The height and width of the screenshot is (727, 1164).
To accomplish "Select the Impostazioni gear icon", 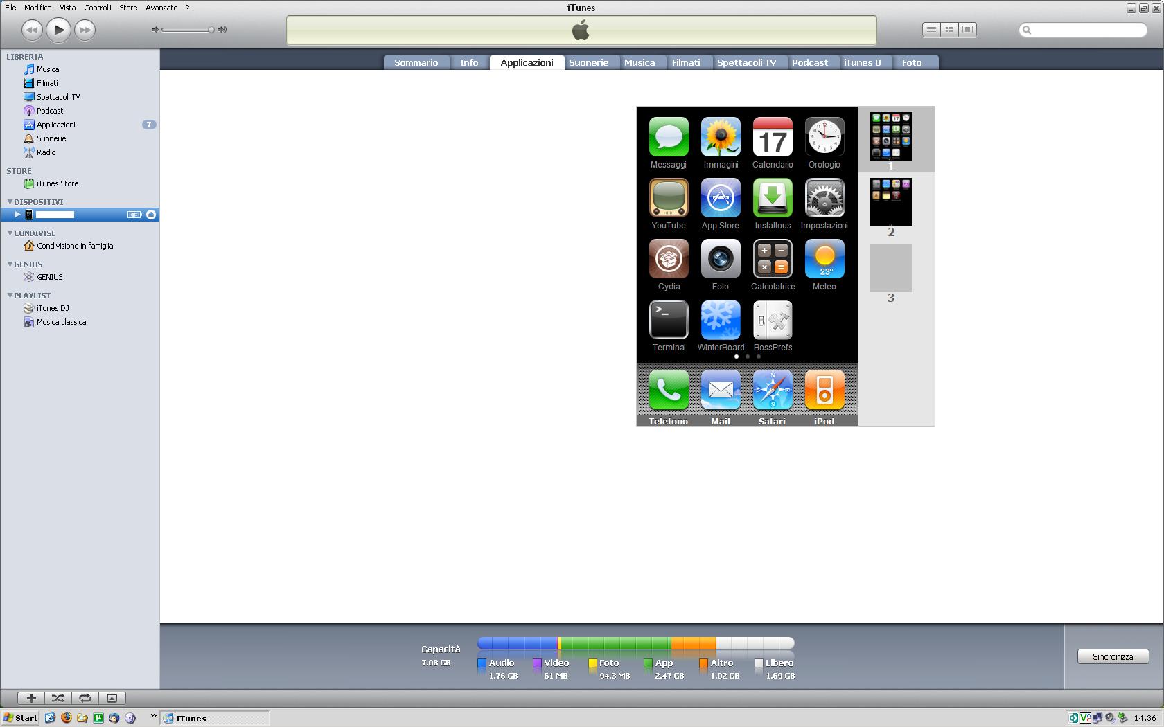I will (x=824, y=198).
